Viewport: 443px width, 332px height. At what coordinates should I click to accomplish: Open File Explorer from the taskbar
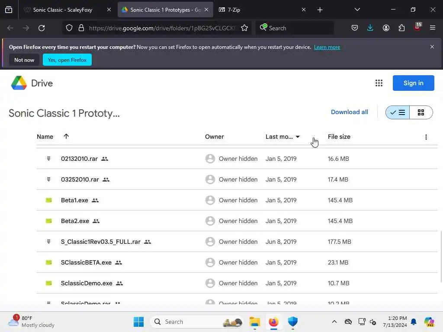(x=254, y=322)
